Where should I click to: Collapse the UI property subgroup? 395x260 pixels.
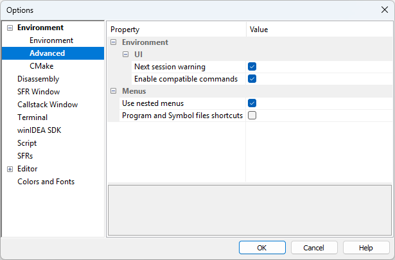click(x=125, y=55)
